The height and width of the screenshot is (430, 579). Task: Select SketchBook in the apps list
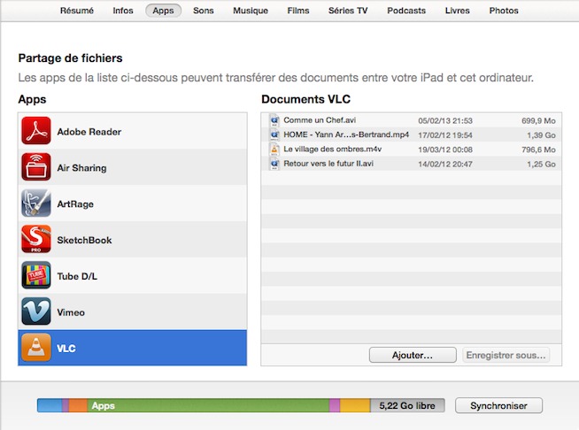133,240
